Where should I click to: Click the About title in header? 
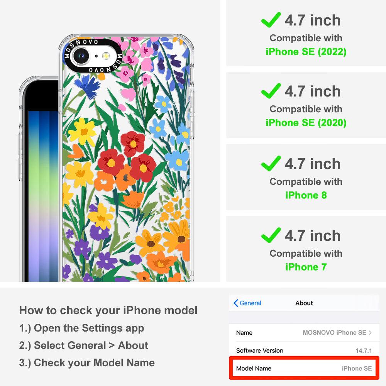click(x=304, y=303)
